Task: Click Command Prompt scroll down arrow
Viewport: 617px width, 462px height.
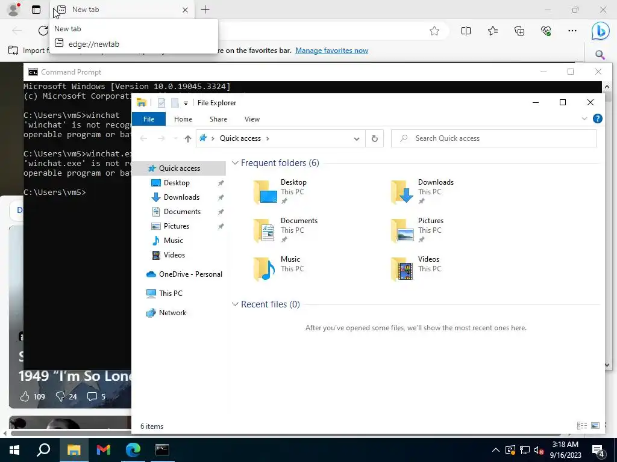Action: pyautogui.click(x=607, y=365)
